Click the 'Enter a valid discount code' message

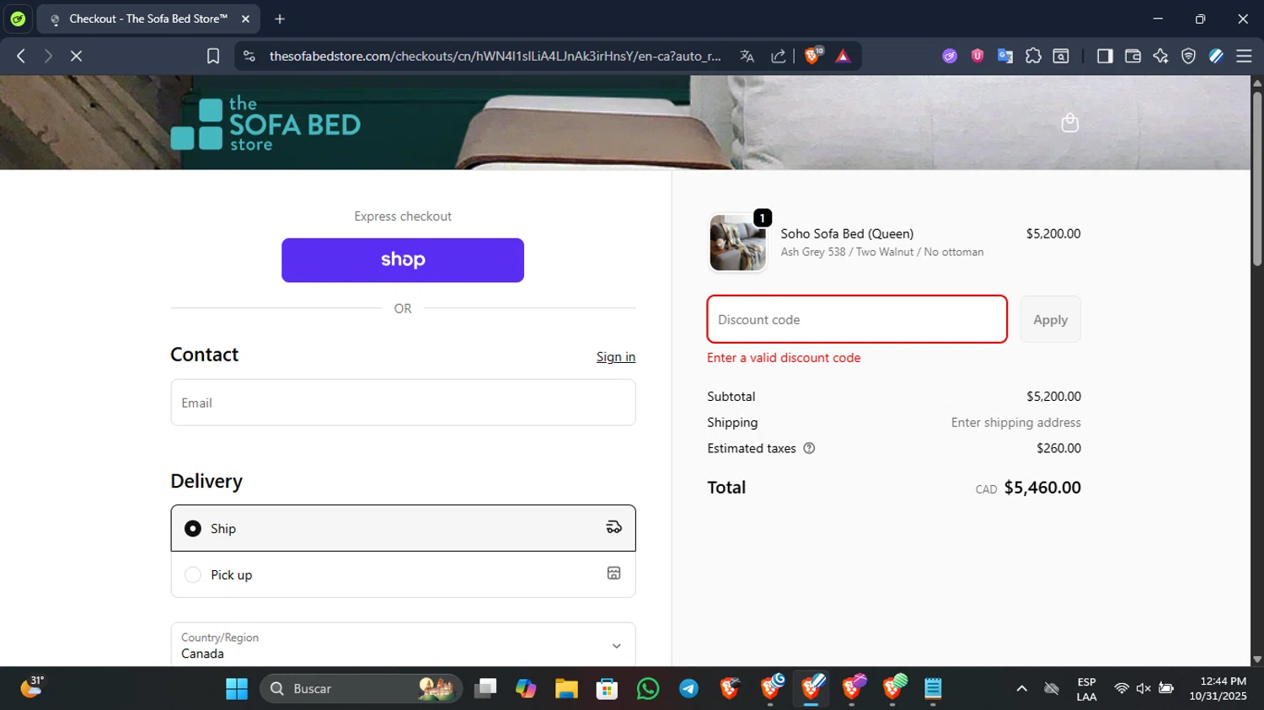coord(784,358)
